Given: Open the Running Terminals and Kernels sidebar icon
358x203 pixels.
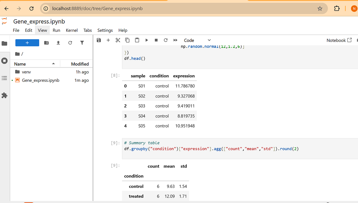Looking at the screenshot, I should (4, 61).
